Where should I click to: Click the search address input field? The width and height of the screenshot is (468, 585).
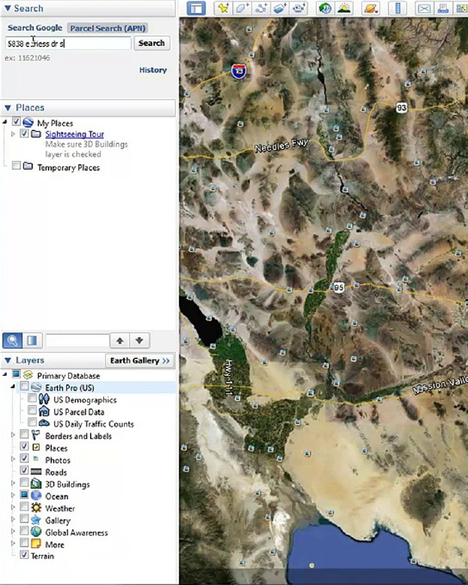click(67, 43)
